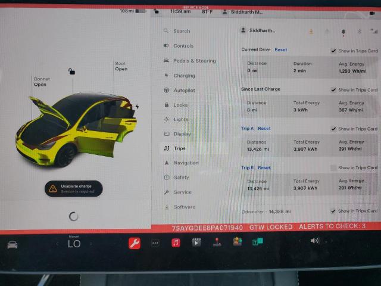381x286 pixels.
Task: Open the all-apps three-dot launcher
Action: (x=155, y=243)
